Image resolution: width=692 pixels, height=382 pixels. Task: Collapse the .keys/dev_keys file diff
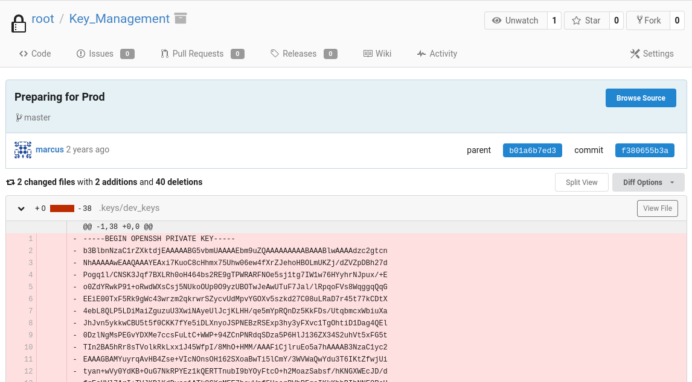[21, 208]
